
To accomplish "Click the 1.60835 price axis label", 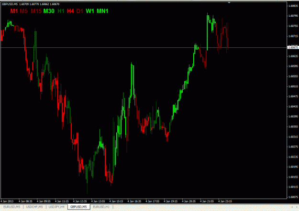I will (293, 6).
